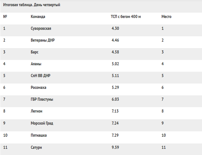Screen dimensions: 202x155
Task: Click the "№" column header
Action: [5, 17]
